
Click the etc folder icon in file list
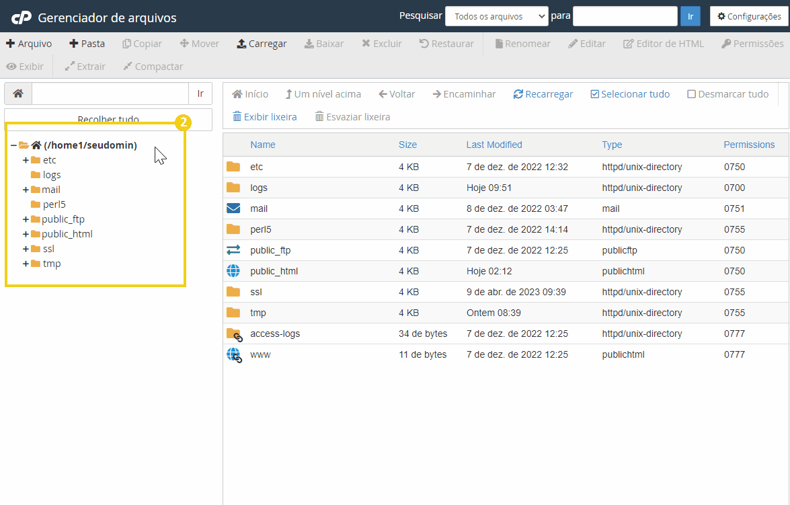(233, 167)
